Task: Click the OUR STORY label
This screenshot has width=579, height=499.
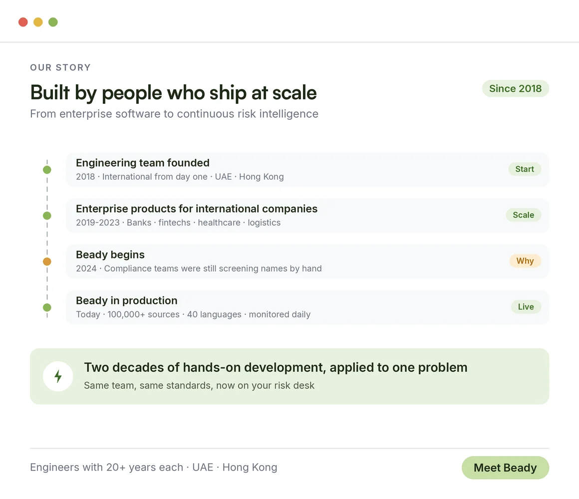Action: 60,67
